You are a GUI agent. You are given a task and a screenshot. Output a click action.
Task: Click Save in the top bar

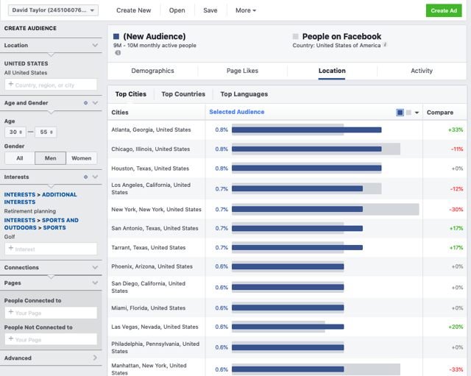pos(210,10)
